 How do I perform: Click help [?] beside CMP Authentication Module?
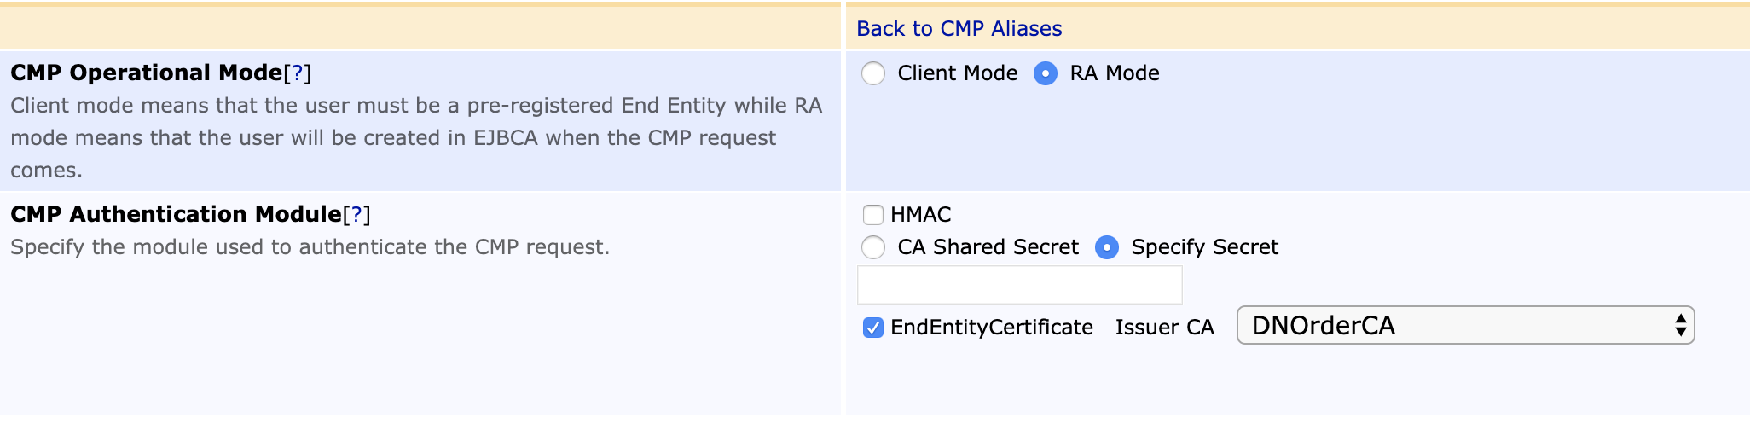pos(356,215)
